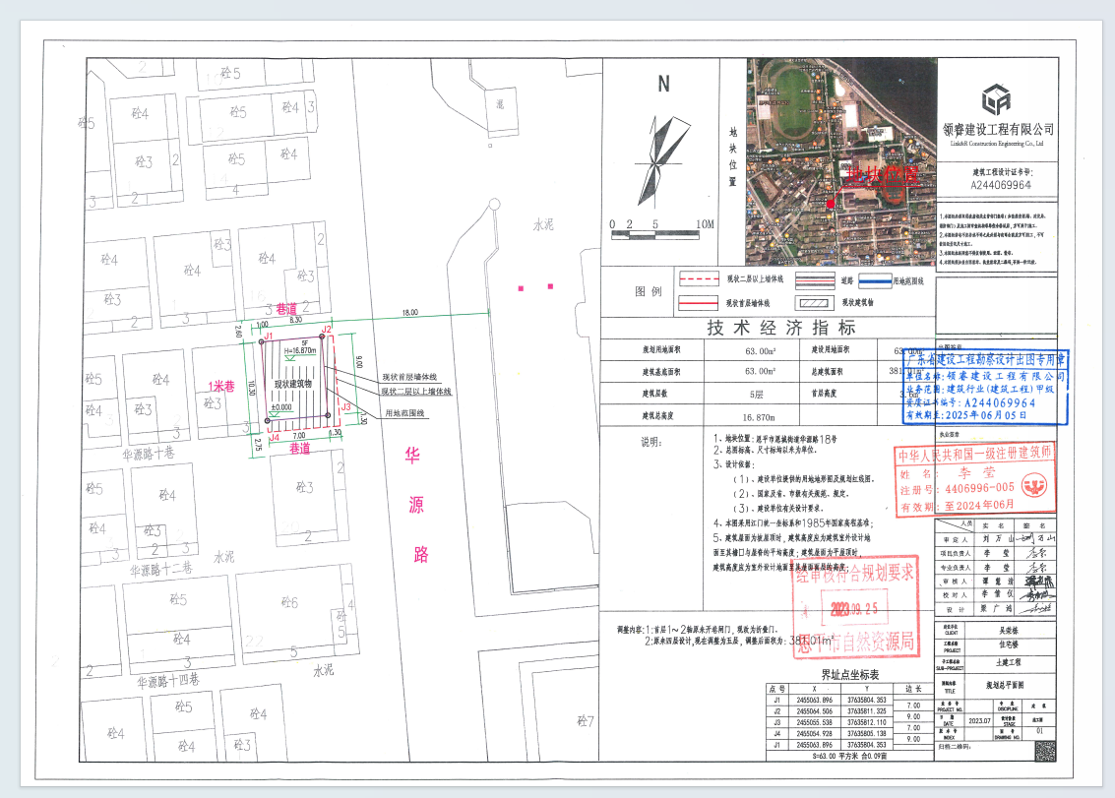
Task: Click the dashed 现状二层以上墙体线 legend symbol
Action: click(x=698, y=278)
